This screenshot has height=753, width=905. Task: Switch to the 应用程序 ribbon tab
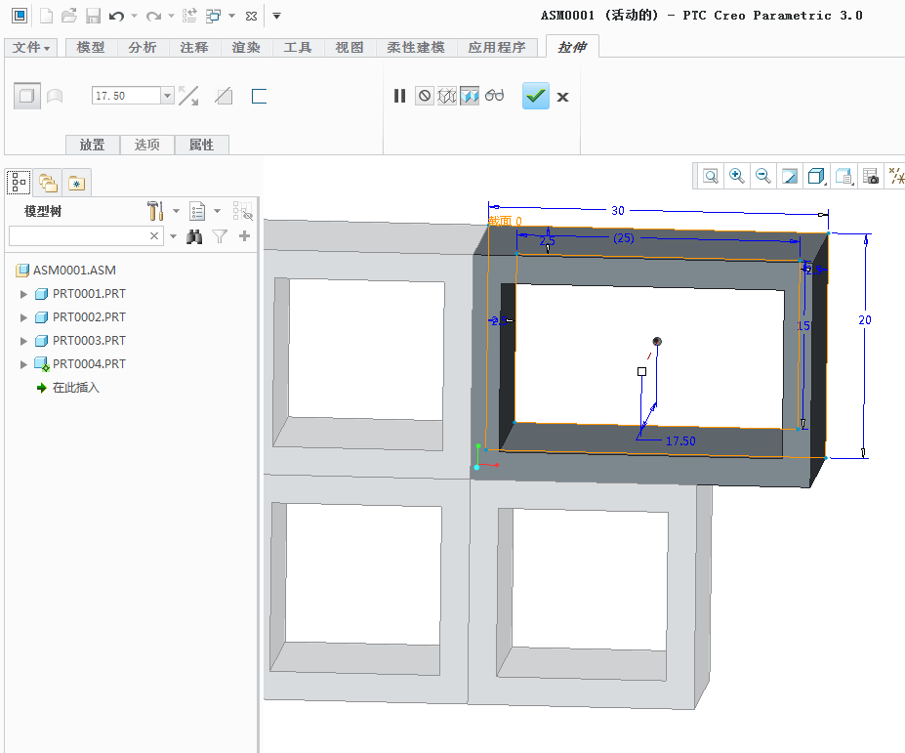[497, 47]
